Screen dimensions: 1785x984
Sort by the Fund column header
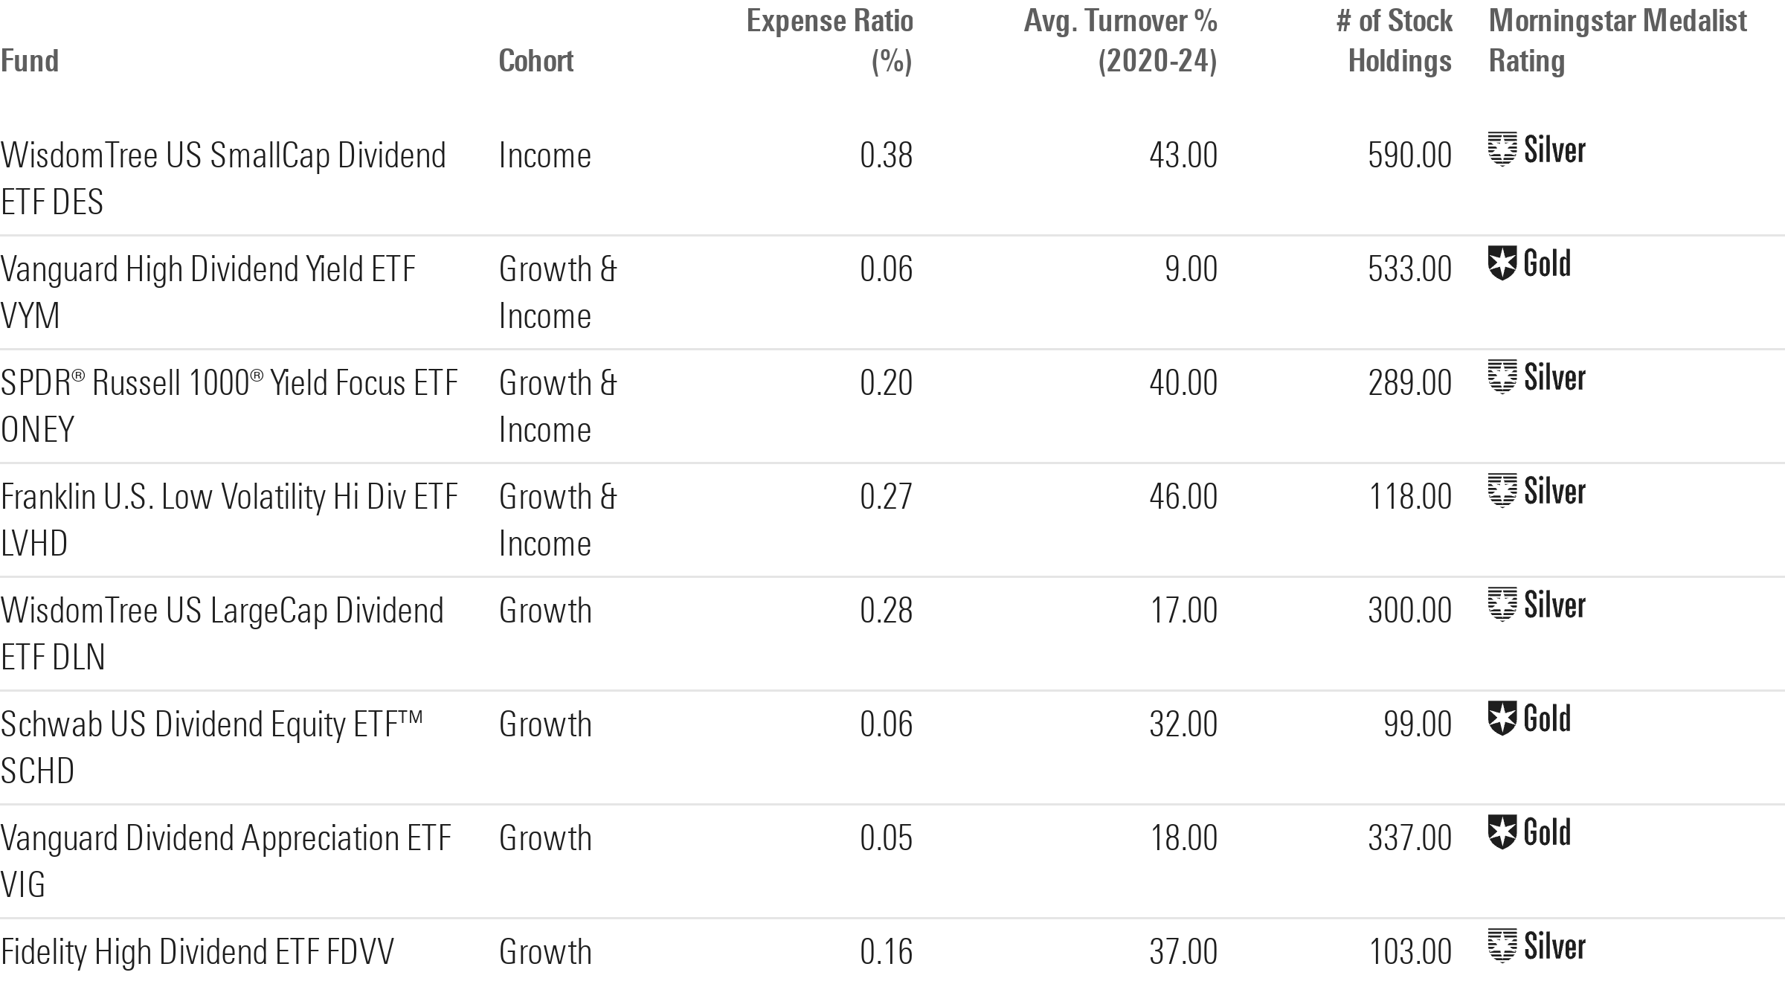pyautogui.click(x=30, y=61)
